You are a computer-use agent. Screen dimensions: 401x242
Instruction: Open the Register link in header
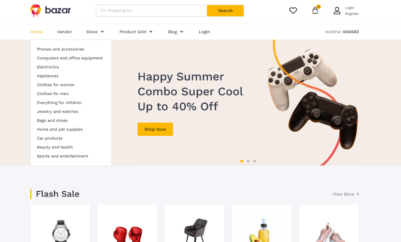pos(352,14)
